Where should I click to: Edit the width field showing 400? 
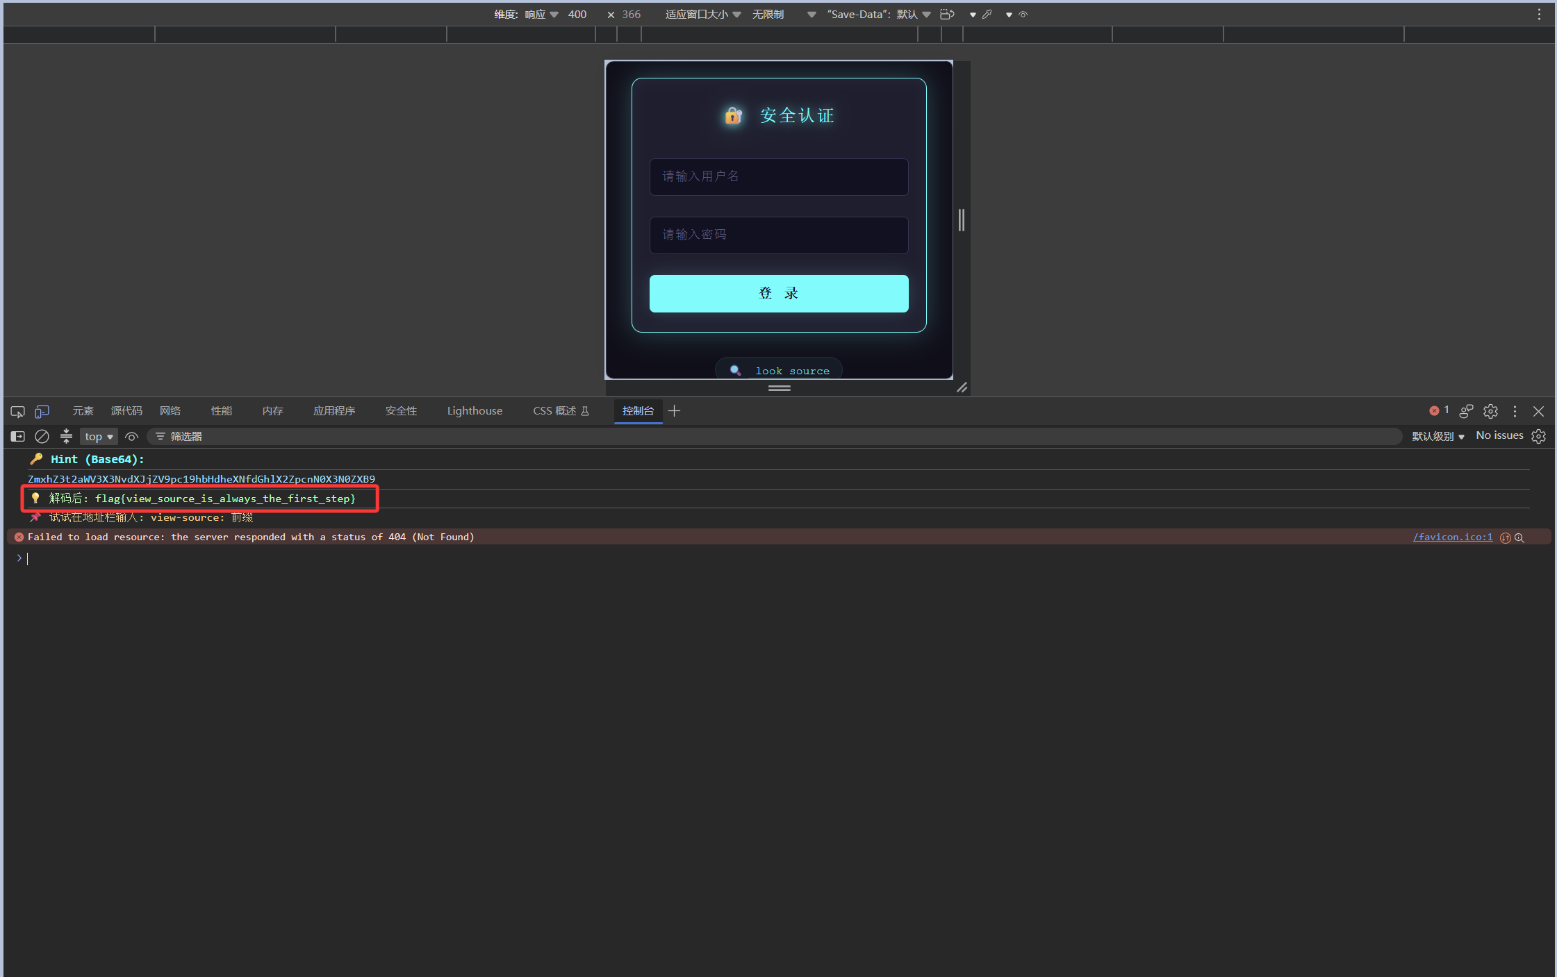tap(577, 15)
